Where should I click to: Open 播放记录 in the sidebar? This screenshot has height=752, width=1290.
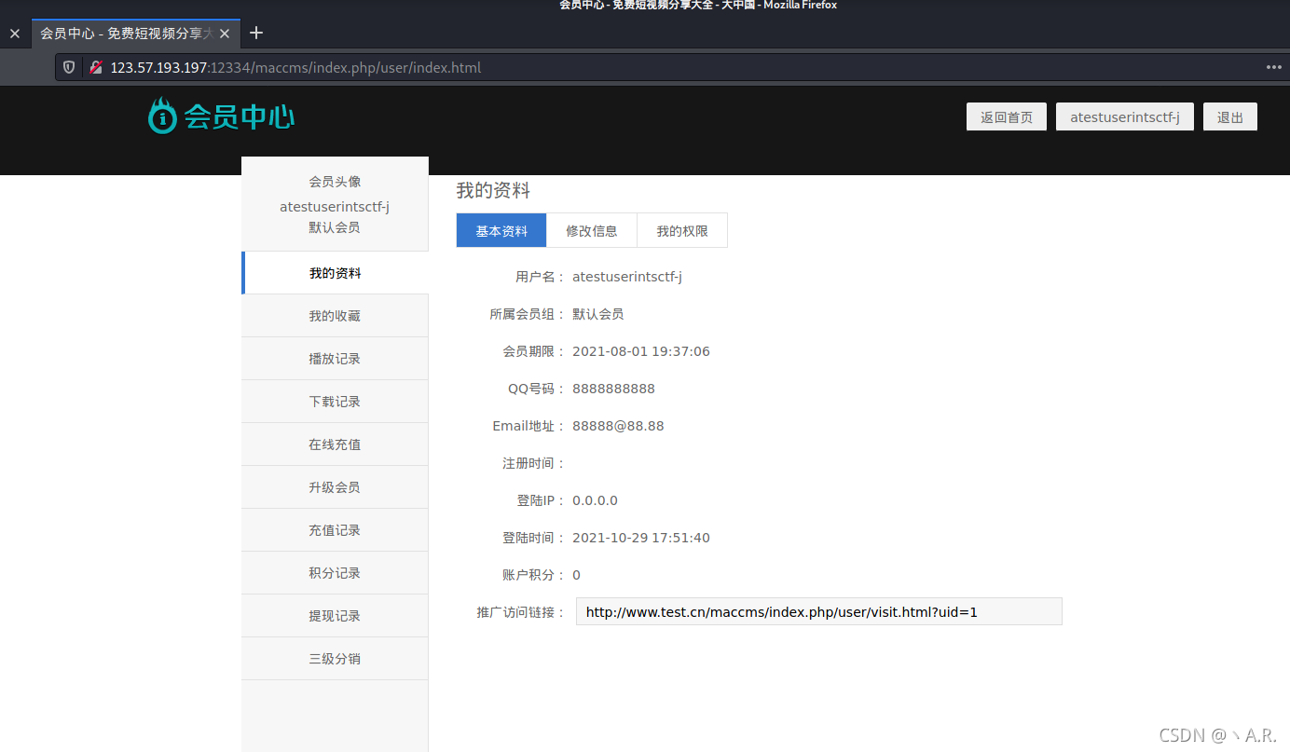[336, 359]
